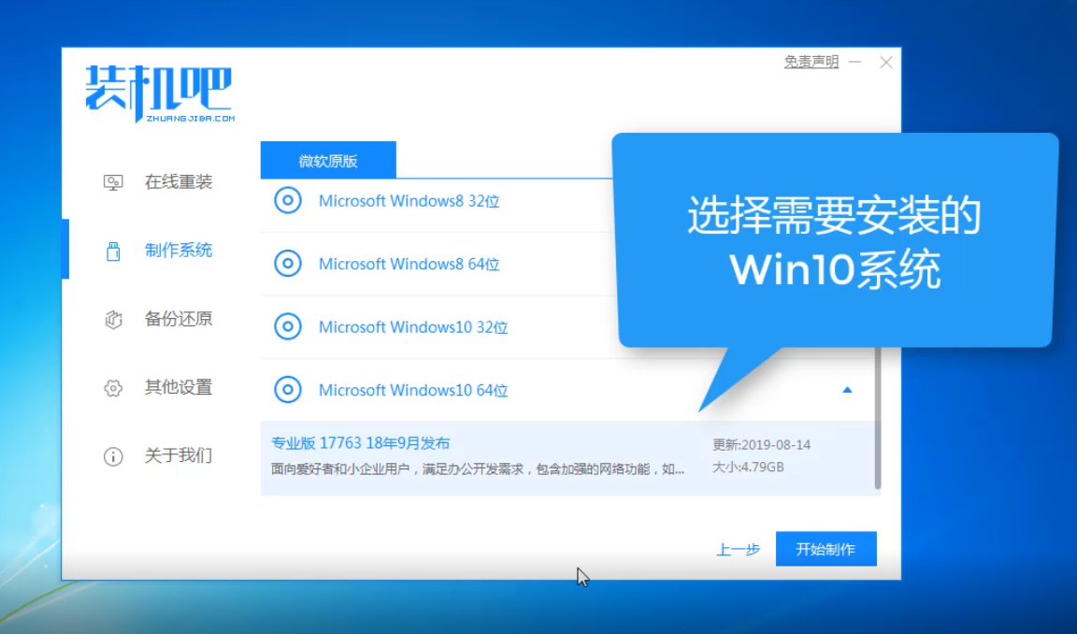
Task: Open the 免责声明 disclaimer
Action: (810, 62)
